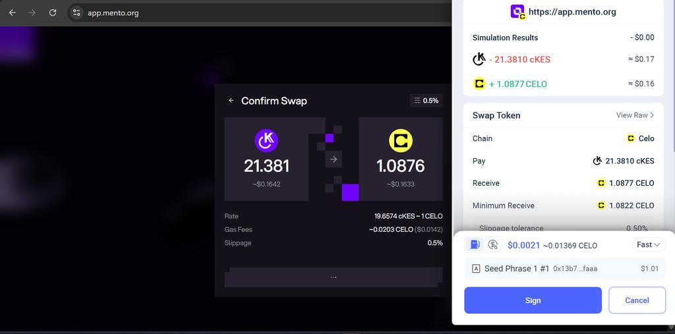This screenshot has height=334, width=675.
Task: Click the 21.381 cKES amount
Action: click(266, 166)
